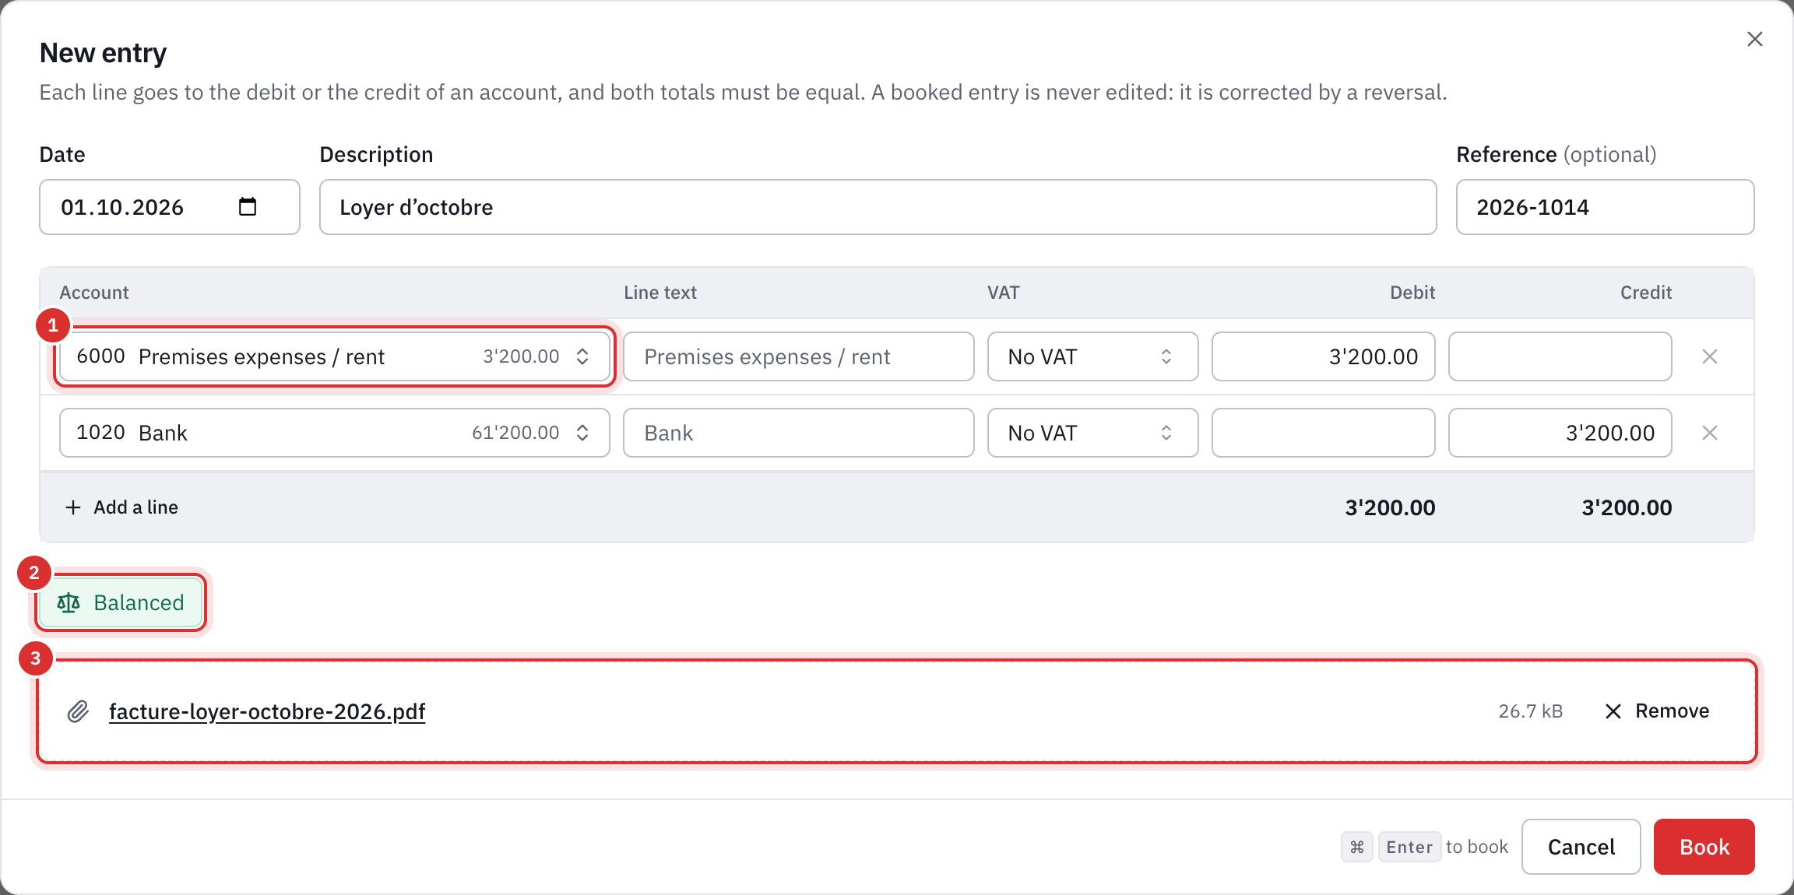1794x895 pixels.
Task: Click the command key symbol hint
Action: pos(1356,847)
